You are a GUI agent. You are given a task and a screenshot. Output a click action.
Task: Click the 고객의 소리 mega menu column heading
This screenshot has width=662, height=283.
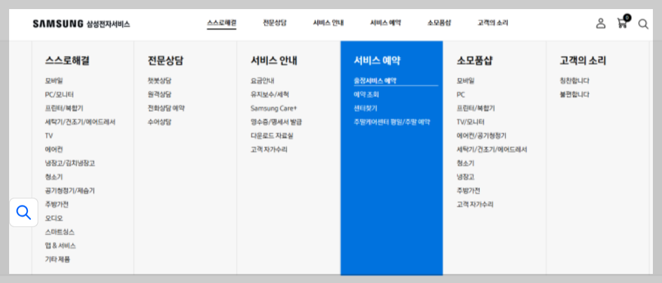pos(582,61)
